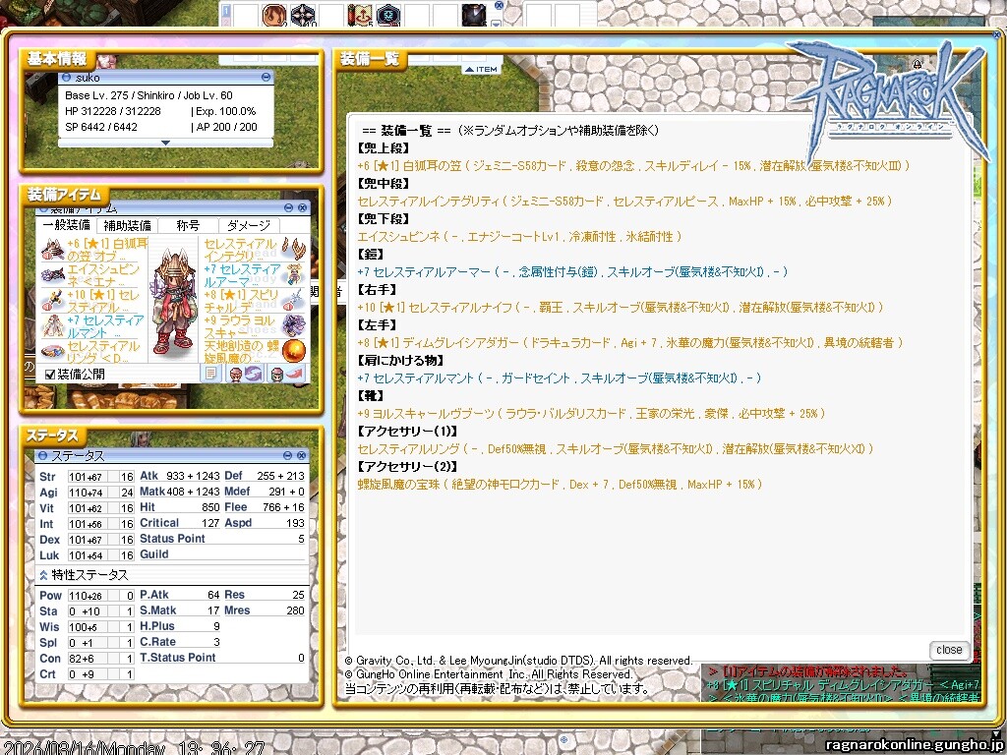Click the map scroll item in the hotkey bar
This screenshot has height=755, width=1007.
pos(360,15)
